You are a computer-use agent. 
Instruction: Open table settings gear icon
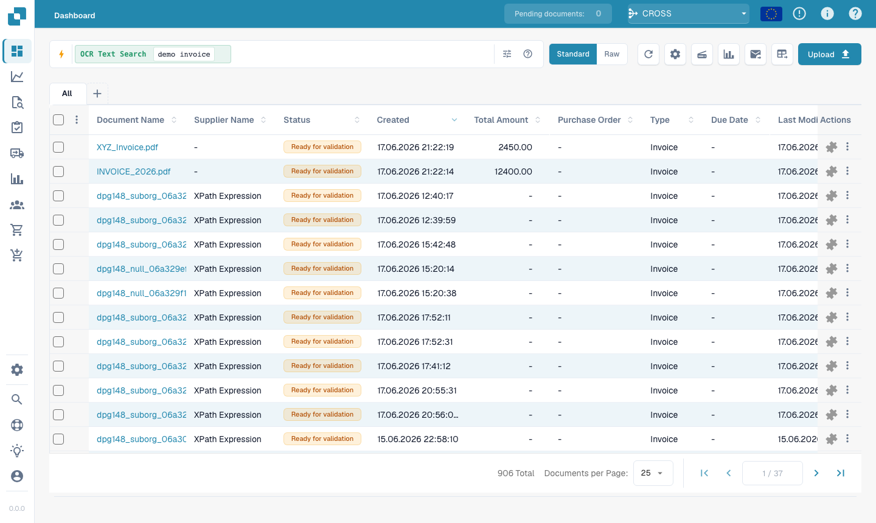tap(675, 54)
